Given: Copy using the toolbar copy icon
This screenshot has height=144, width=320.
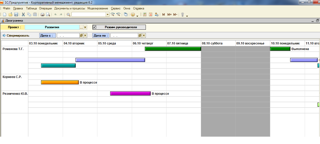Looking at the screenshot, I should point(29,14).
